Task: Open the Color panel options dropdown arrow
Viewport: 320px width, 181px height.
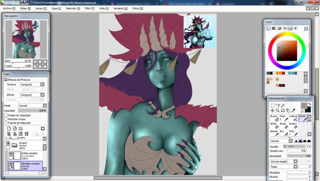Action: coord(306,29)
